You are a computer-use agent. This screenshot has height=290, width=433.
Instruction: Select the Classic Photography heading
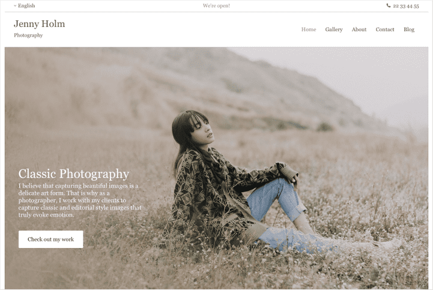(74, 174)
